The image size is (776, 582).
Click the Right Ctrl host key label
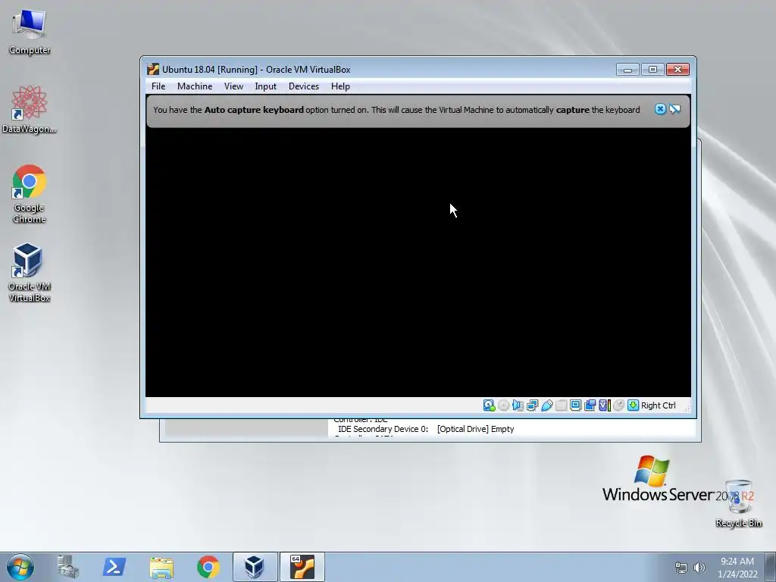pos(659,405)
